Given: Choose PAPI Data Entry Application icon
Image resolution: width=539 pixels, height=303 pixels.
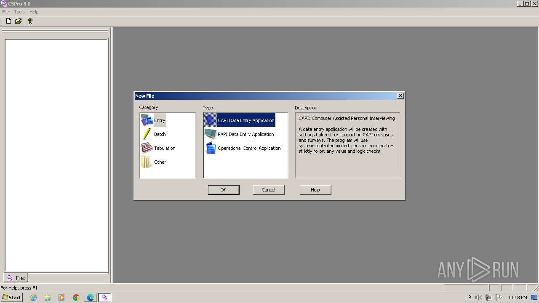Looking at the screenshot, I should pyautogui.click(x=211, y=134).
